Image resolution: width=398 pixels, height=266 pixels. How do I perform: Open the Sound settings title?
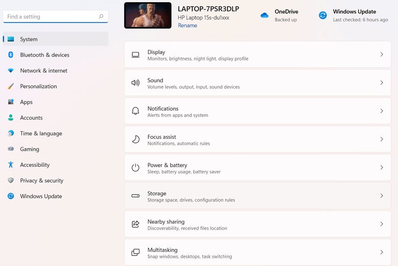(x=155, y=80)
